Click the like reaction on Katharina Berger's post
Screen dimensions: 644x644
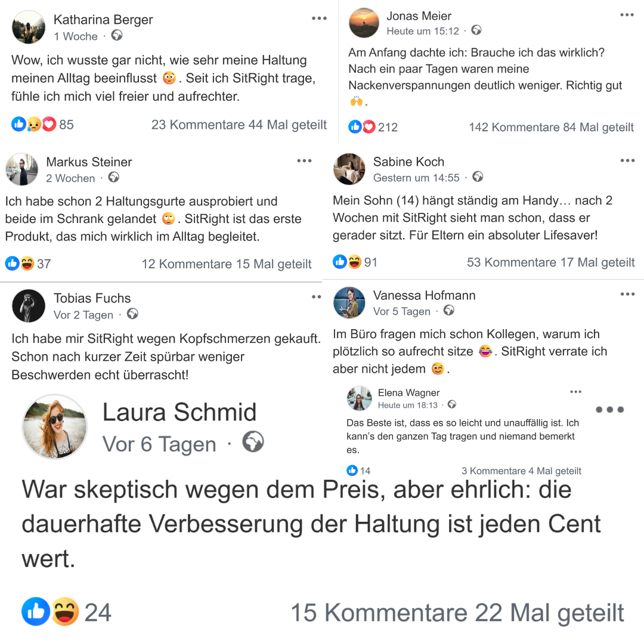pos(18,124)
